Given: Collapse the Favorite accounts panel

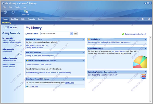Looking at the screenshot, I should click(84, 39).
